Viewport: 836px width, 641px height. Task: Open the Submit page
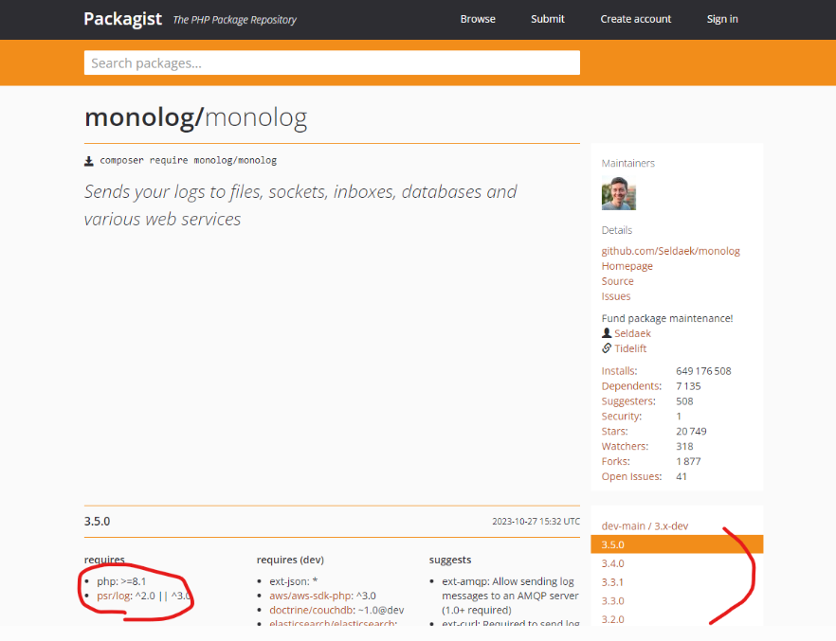click(x=548, y=19)
